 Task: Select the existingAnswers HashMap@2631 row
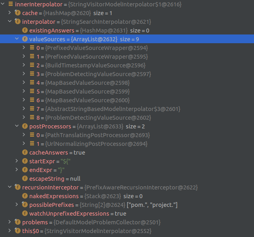click(x=127, y=31)
